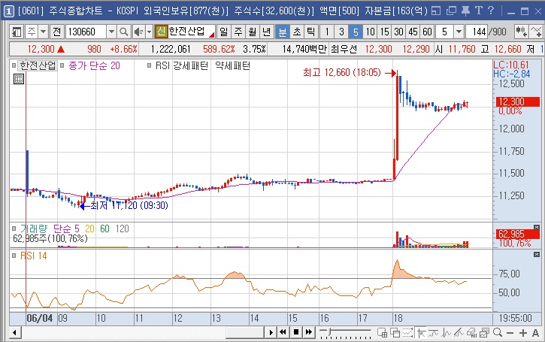The image size is (545, 342).
Task: Click the wavy lines indicator icon
Action: coord(434,333)
